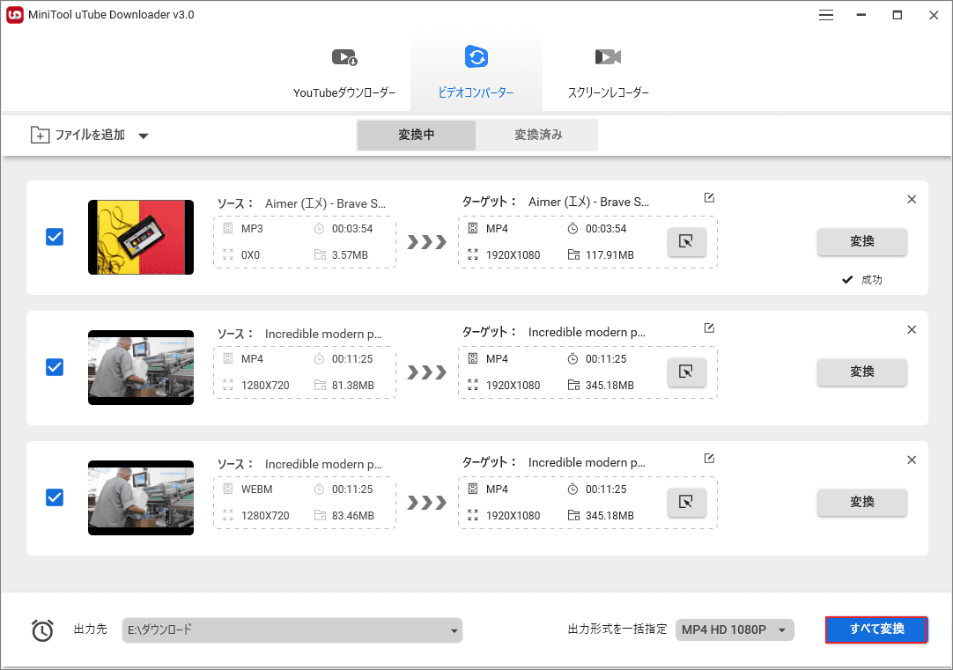Edit target name icon for 81.38MB source row
Screen dimensions: 953x670
pos(709,328)
